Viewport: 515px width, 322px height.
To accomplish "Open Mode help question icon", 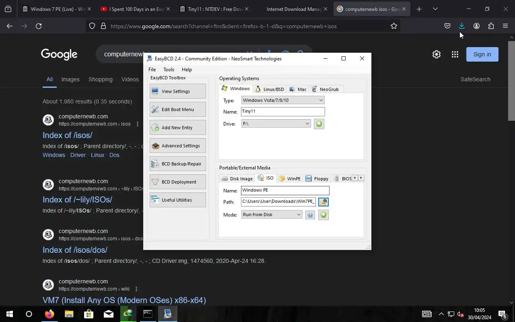I will pos(310,215).
